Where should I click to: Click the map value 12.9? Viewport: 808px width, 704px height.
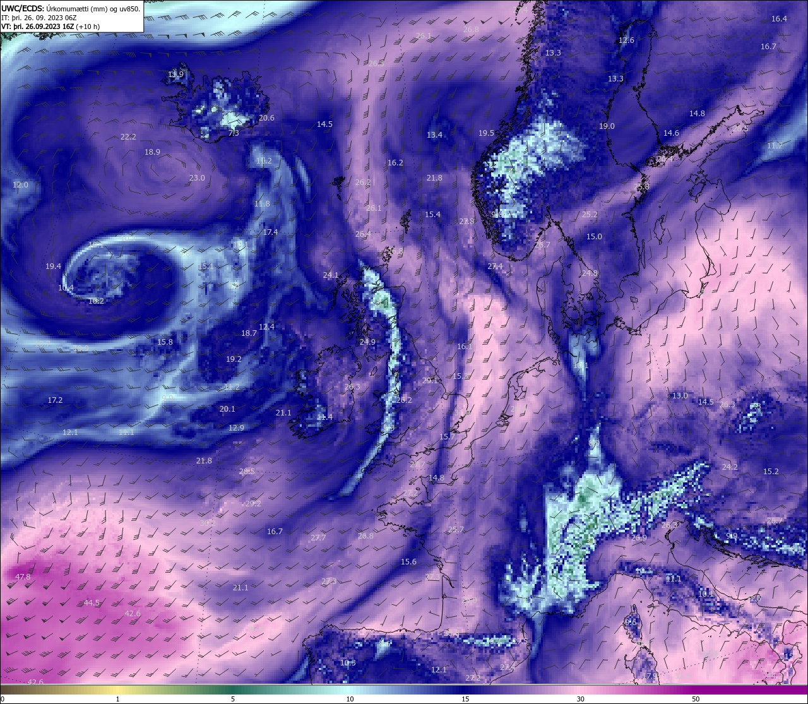(236, 428)
